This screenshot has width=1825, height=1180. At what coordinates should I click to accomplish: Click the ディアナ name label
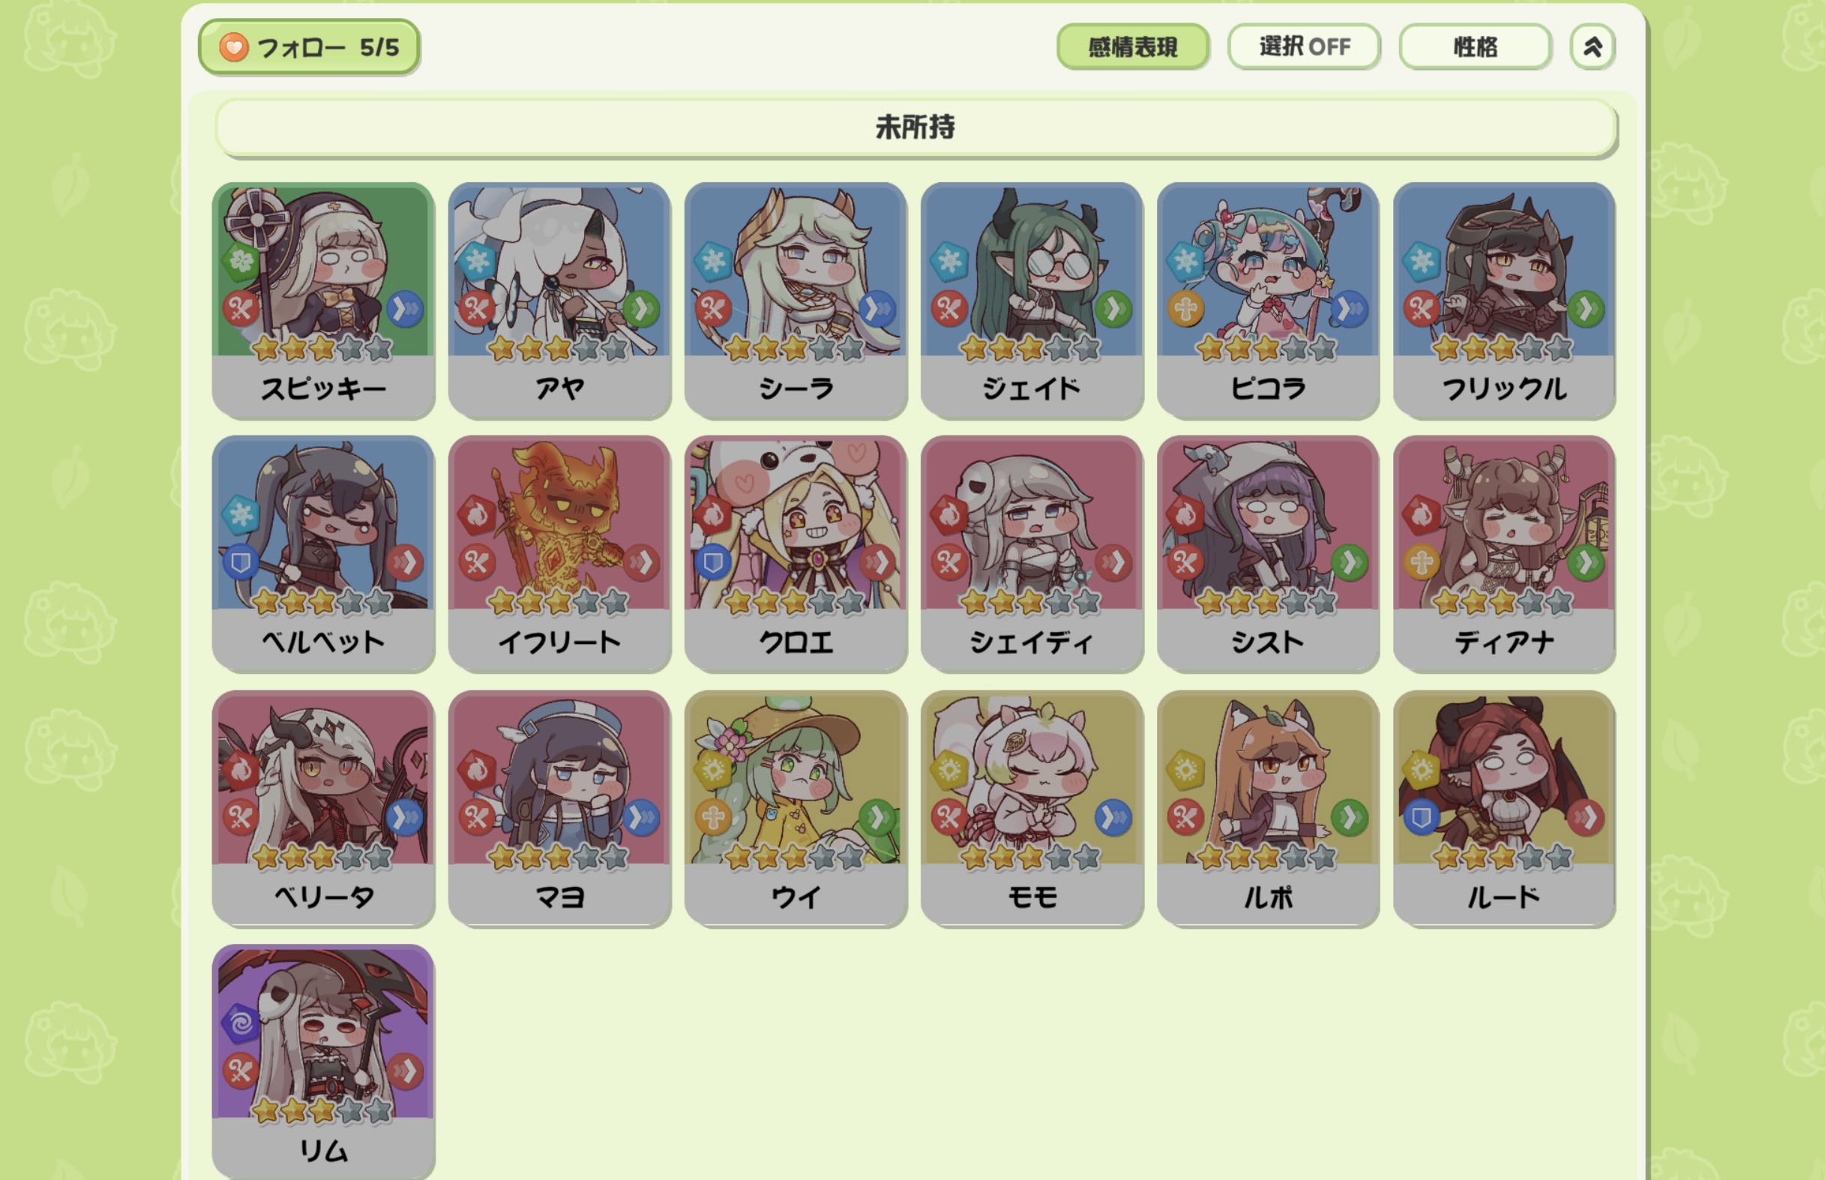click(x=1504, y=642)
